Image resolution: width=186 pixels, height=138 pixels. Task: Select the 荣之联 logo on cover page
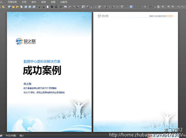tap(26, 41)
